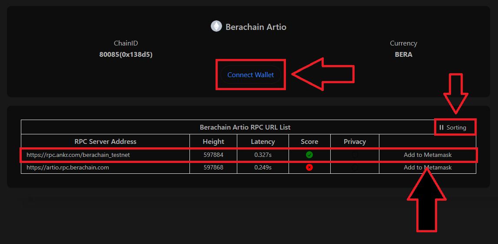Click the Score column header

pos(309,141)
